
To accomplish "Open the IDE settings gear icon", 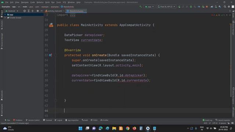I will pos(229,7).
